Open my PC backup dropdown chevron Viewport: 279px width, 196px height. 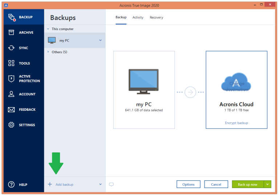(x=101, y=40)
